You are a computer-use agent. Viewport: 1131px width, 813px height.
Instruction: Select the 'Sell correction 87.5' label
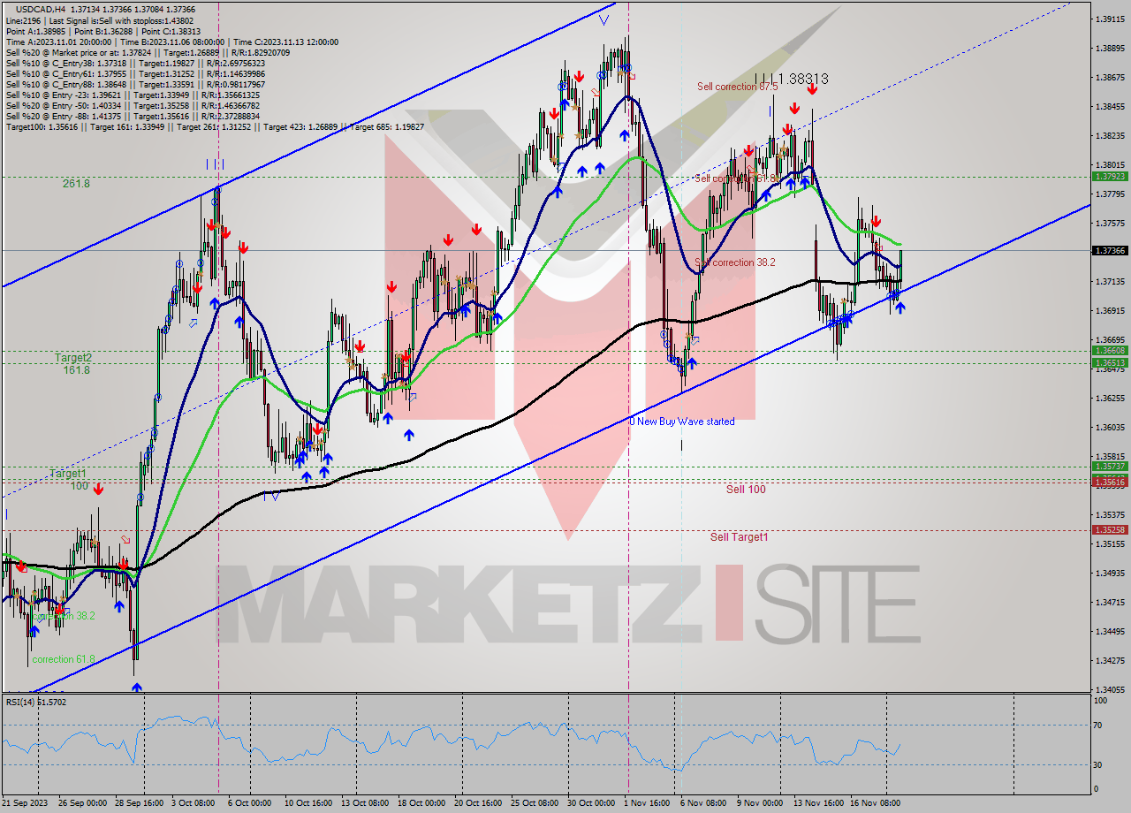pos(737,87)
